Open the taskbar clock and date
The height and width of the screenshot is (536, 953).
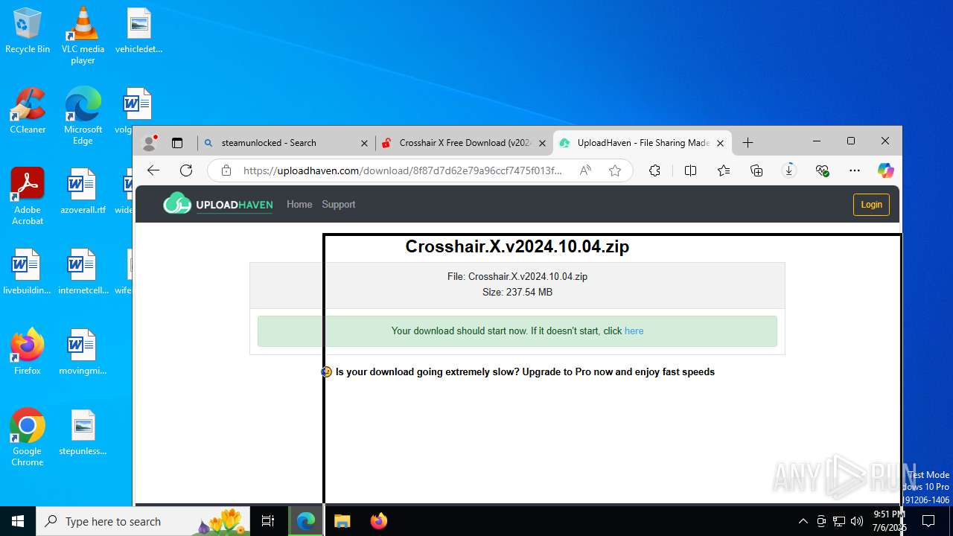[890, 521]
